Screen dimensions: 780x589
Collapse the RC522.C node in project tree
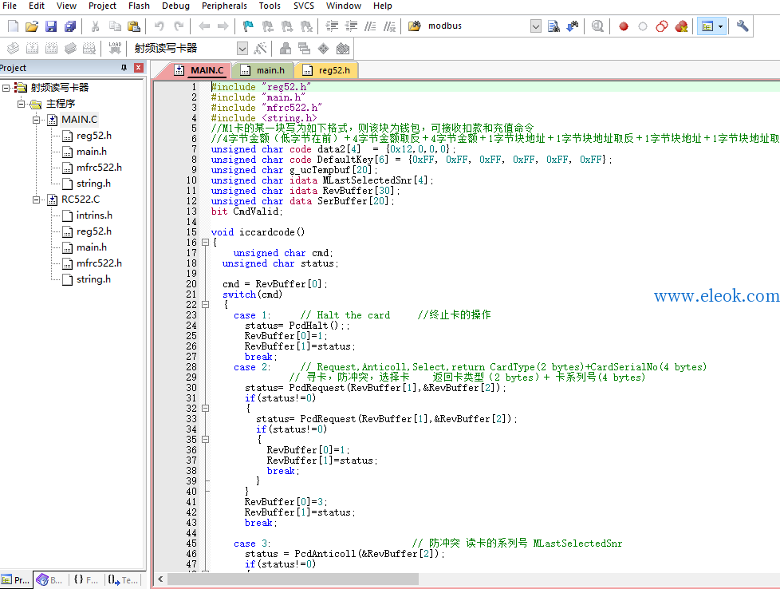(37, 200)
